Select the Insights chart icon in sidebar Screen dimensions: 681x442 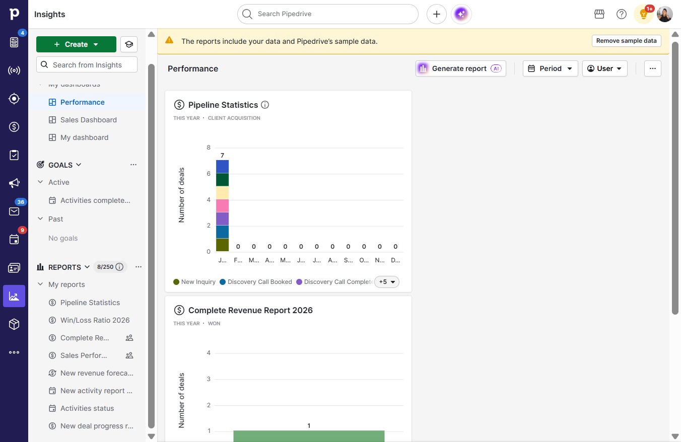click(14, 296)
